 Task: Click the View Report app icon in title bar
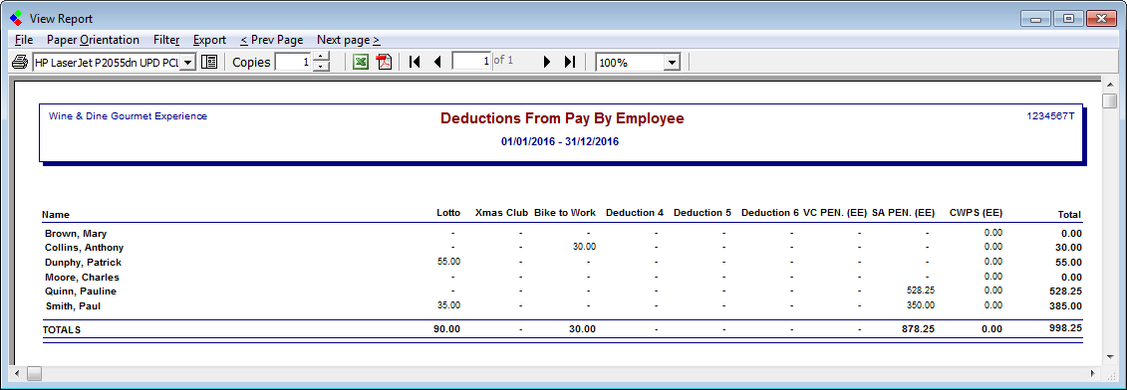click(16, 19)
